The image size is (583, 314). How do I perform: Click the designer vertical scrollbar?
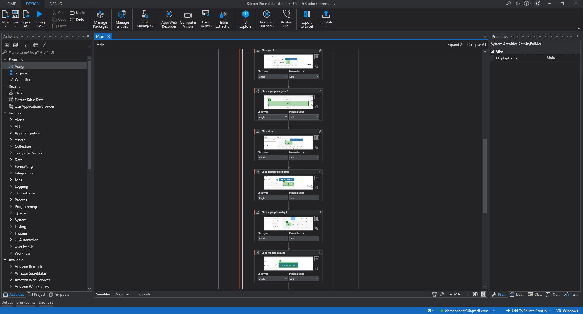[485, 176]
